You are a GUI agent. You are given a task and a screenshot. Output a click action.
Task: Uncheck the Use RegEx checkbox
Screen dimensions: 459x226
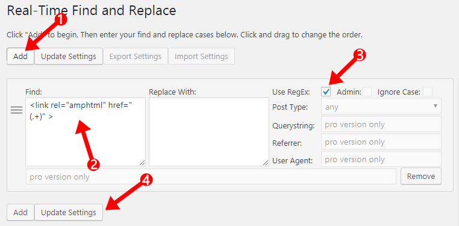326,92
